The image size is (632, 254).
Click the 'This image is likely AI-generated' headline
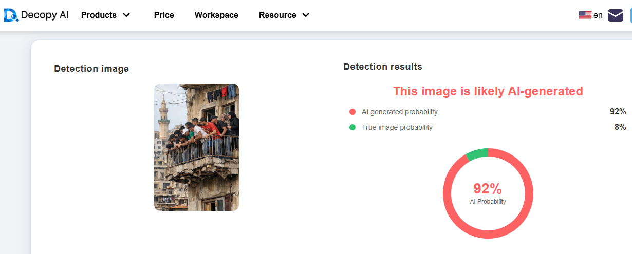tap(488, 91)
